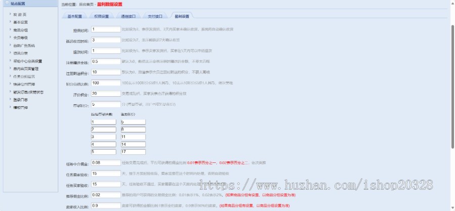Open 商品分组 in the sidebar
Viewport: 455px width, 211px height.
pos(20,30)
